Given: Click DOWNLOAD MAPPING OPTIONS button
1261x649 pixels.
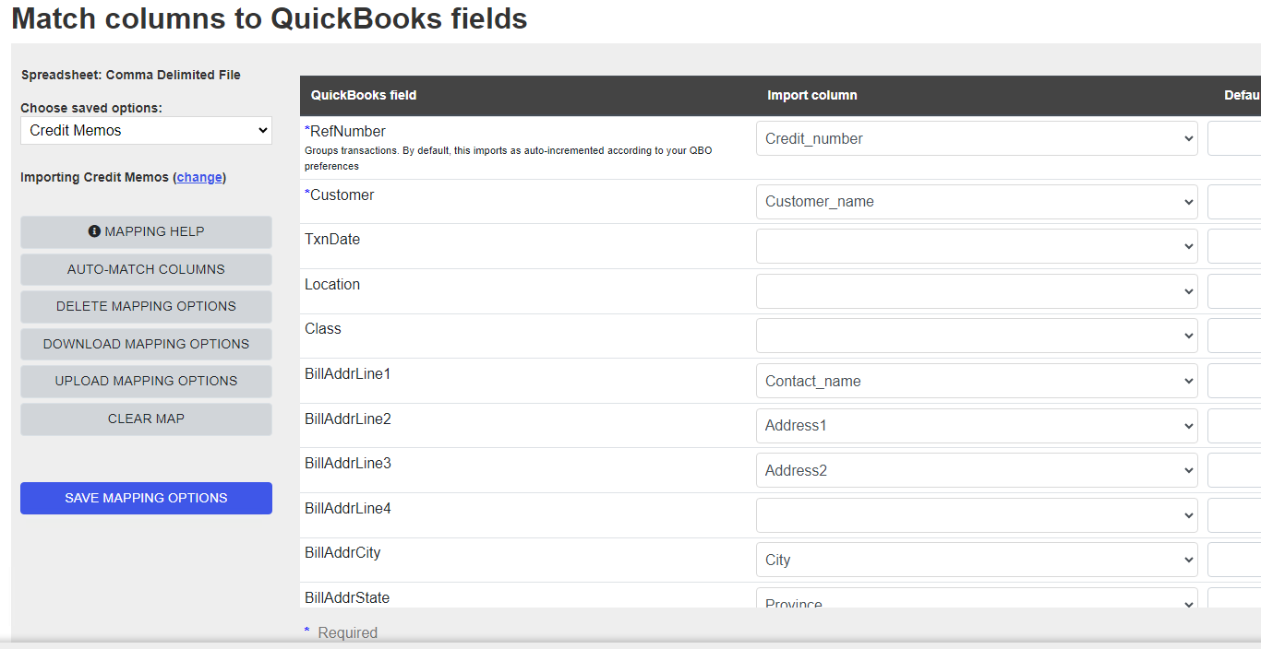Looking at the screenshot, I should click(146, 344).
